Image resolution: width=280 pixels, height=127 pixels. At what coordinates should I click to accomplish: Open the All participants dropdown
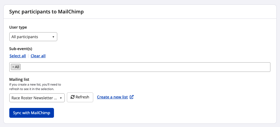click(33, 37)
